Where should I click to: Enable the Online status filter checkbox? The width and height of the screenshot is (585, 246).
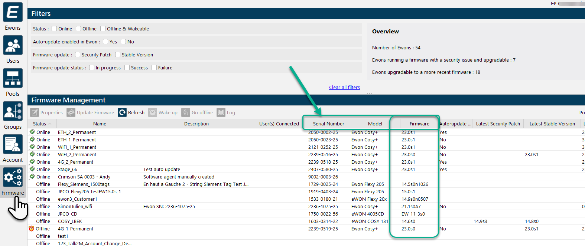click(54, 29)
